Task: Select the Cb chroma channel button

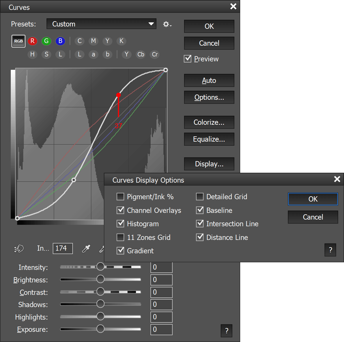Action: click(141, 54)
